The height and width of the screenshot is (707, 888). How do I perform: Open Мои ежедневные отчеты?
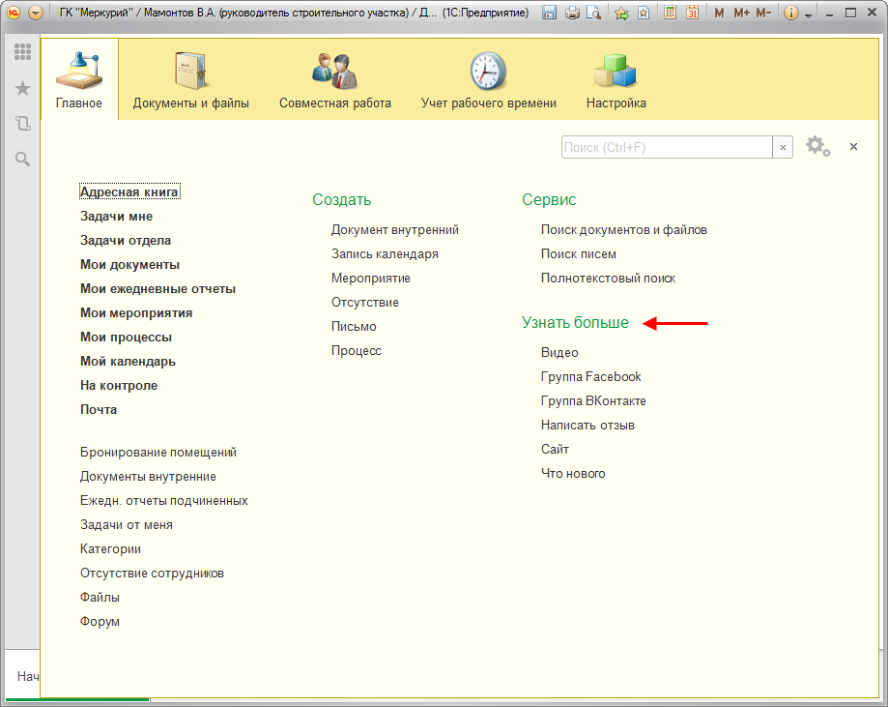(x=158, y=289)
